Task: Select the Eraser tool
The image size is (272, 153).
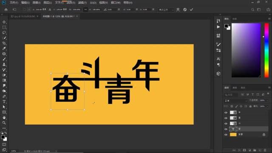Action: (x=4, y=75)
